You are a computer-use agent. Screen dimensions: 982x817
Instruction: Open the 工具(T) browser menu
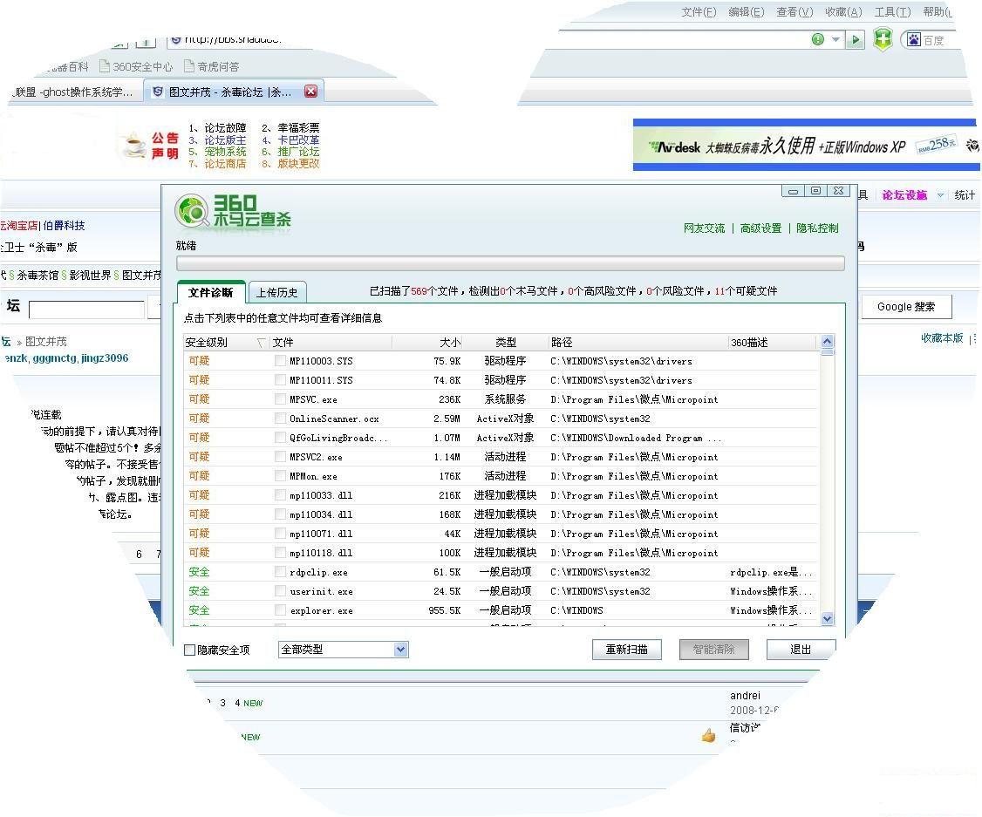click(x=892, y=12)
